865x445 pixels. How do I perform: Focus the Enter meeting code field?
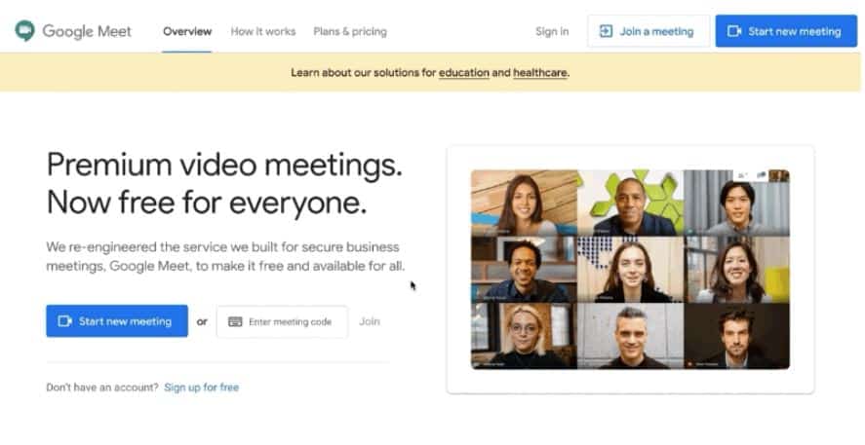[282, 321]
